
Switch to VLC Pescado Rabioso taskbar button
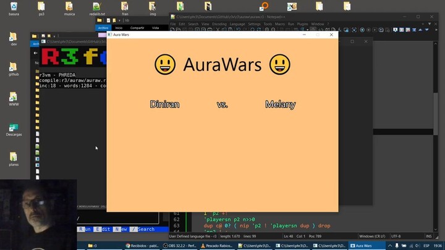pos(217,246)
